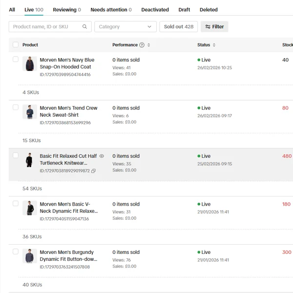Image resolution: width=293 pixels, height=293 pixels.
Task: Open Burgundy Dynamic Fit Button-down product
Action: coord(68,255)
